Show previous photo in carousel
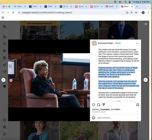The image size is (152, 140). [x=11, y=80]
